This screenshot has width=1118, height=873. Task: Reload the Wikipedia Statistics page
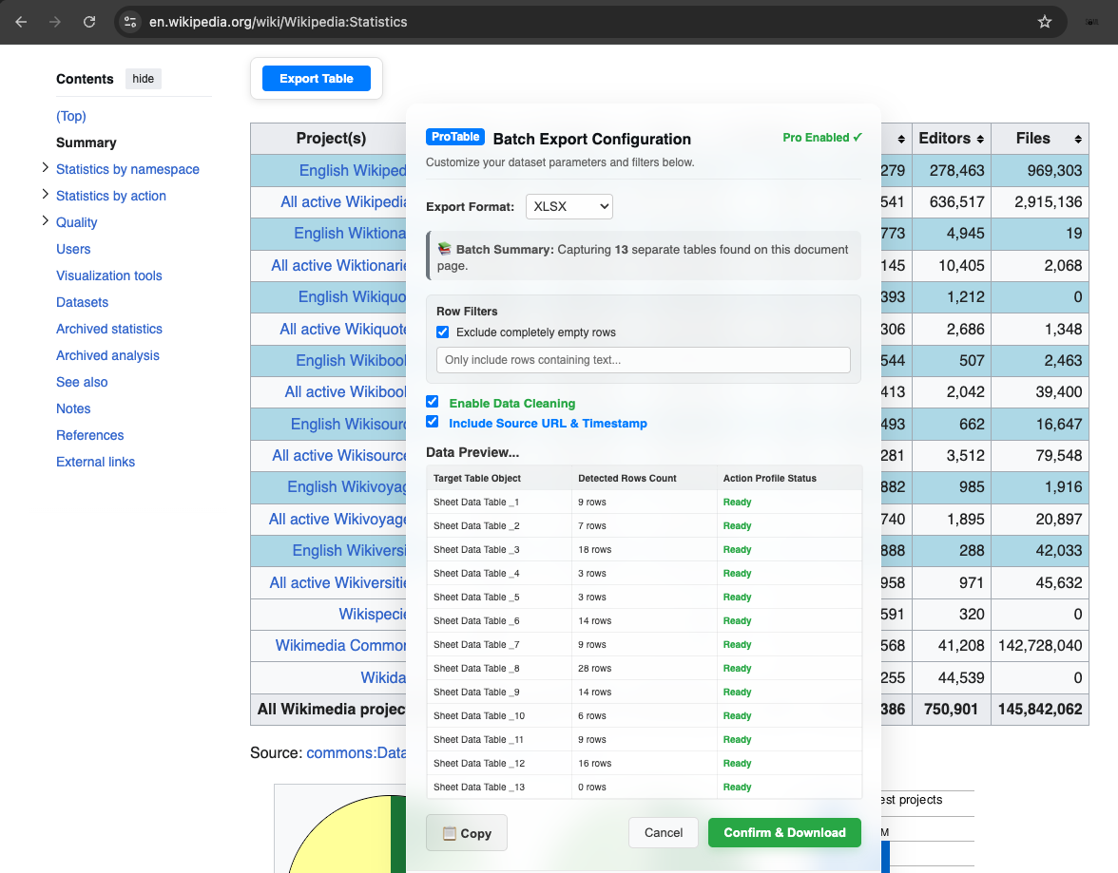click(x=89, y=22)
